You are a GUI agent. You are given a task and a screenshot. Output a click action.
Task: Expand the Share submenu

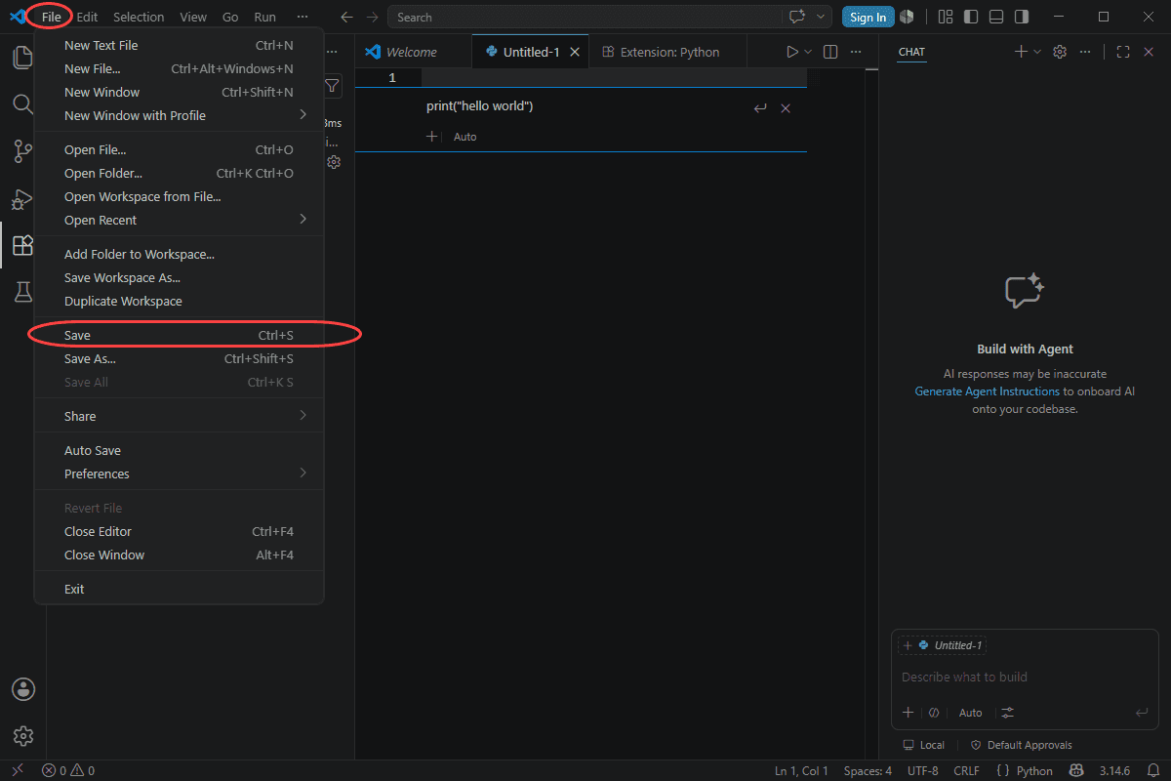[179, 416]
